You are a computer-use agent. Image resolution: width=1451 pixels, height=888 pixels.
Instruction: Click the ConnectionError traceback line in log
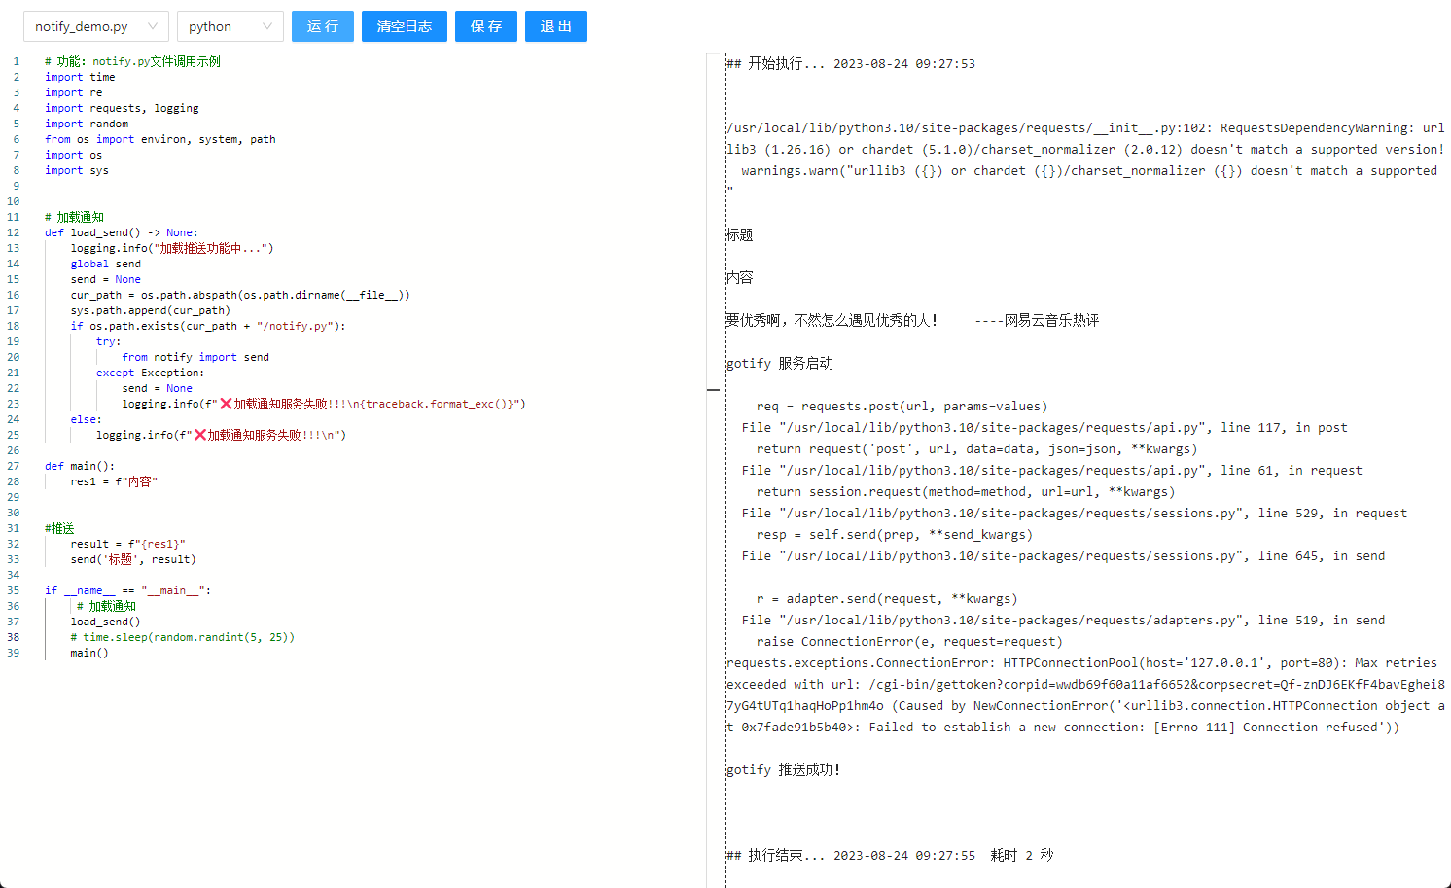973,662
